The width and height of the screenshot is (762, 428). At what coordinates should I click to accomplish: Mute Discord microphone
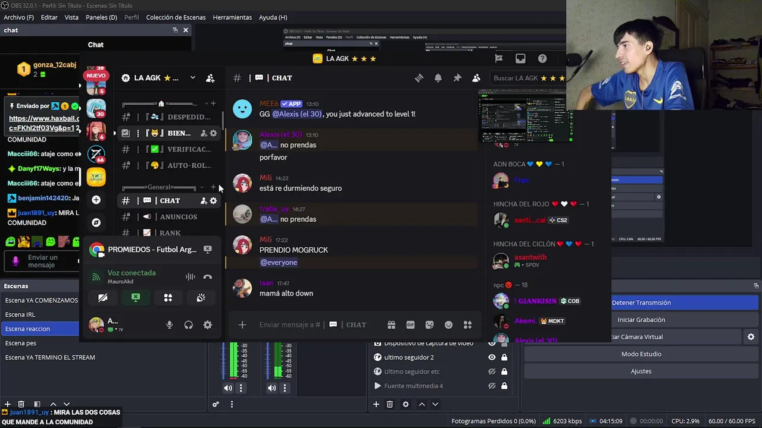coord(170,325)
